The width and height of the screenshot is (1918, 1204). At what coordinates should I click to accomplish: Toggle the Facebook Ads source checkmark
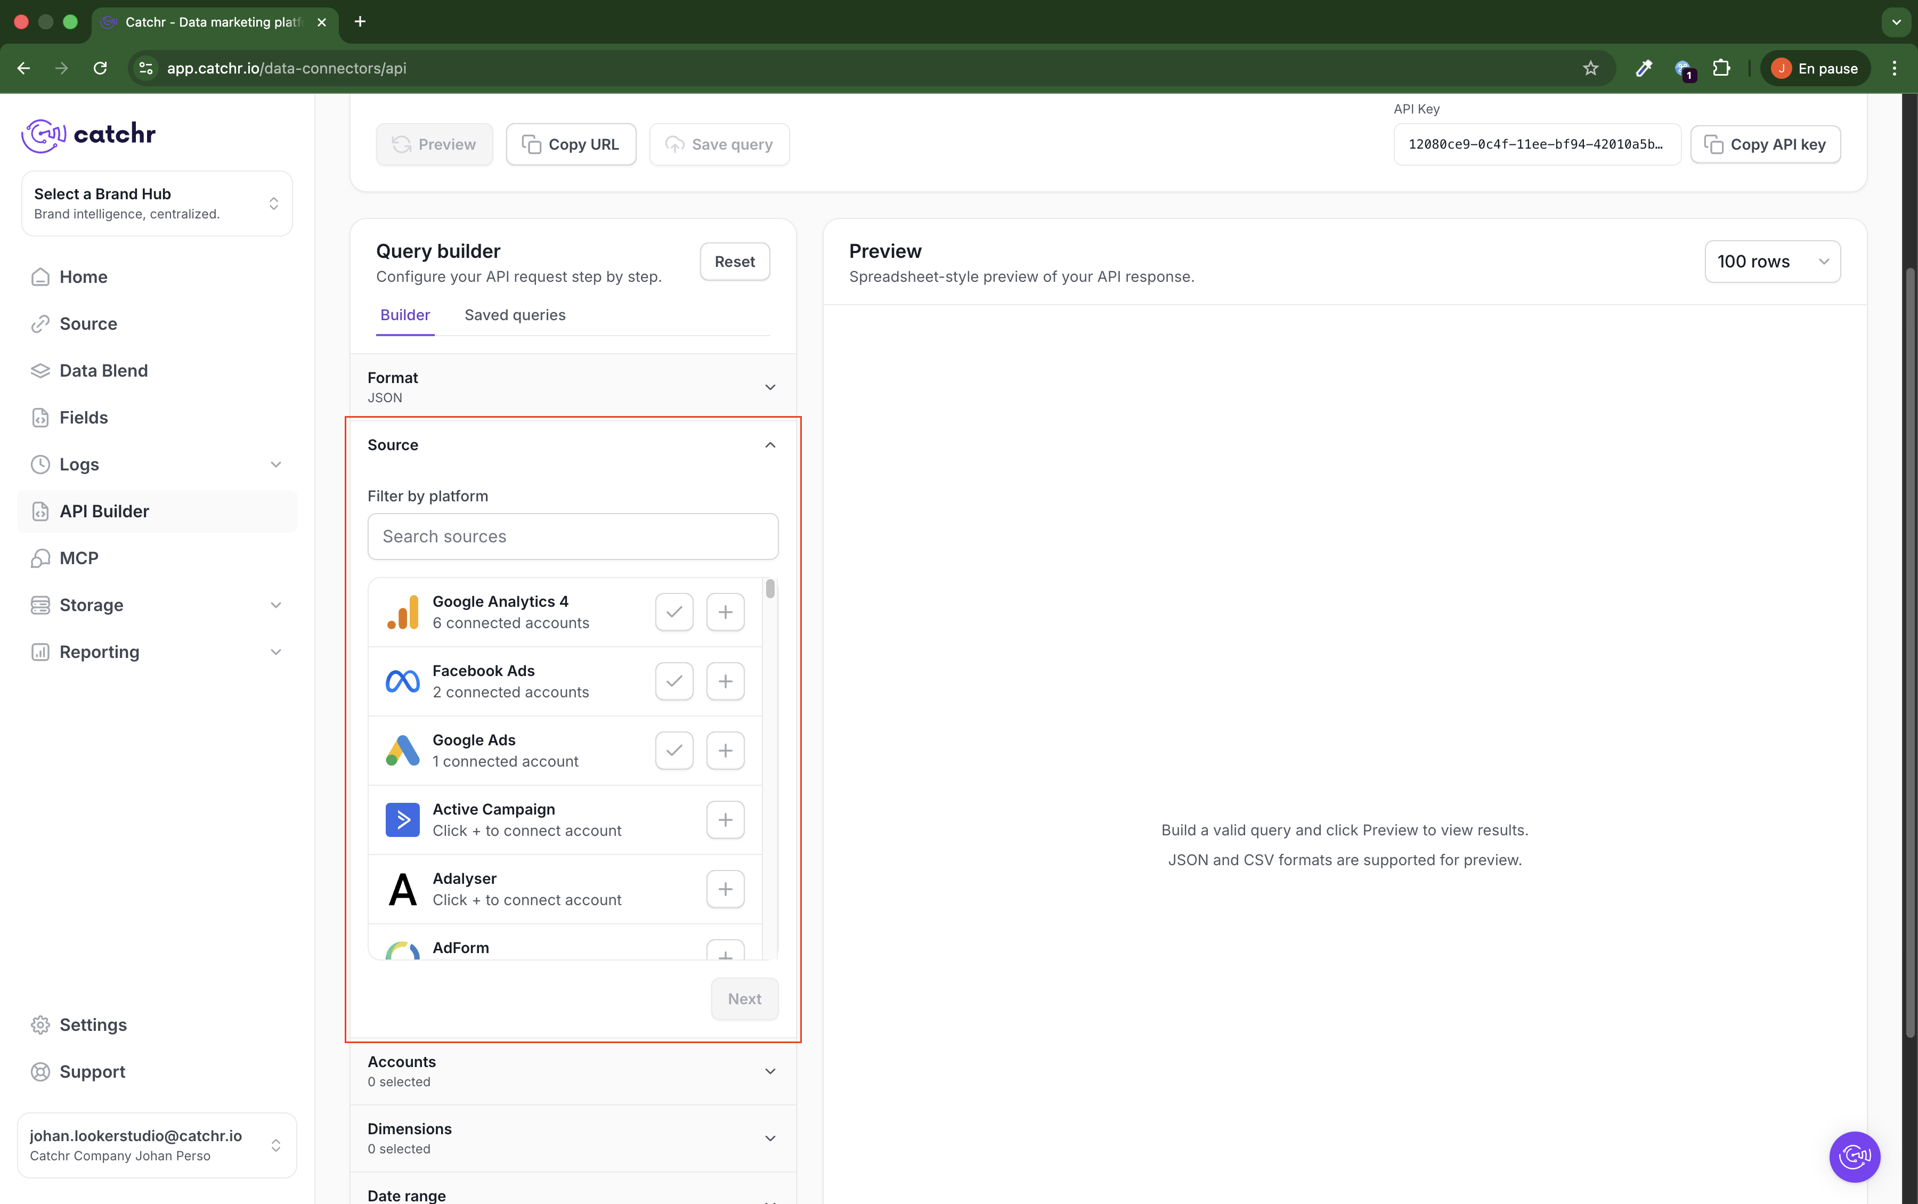point(673,681)
